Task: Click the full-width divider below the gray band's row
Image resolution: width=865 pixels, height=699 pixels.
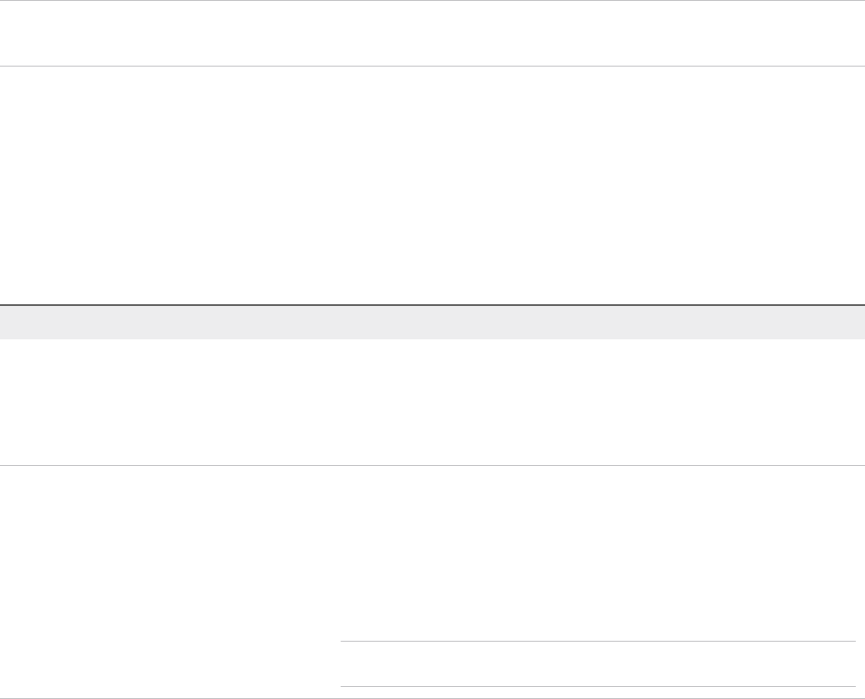Action: (432, 465)
